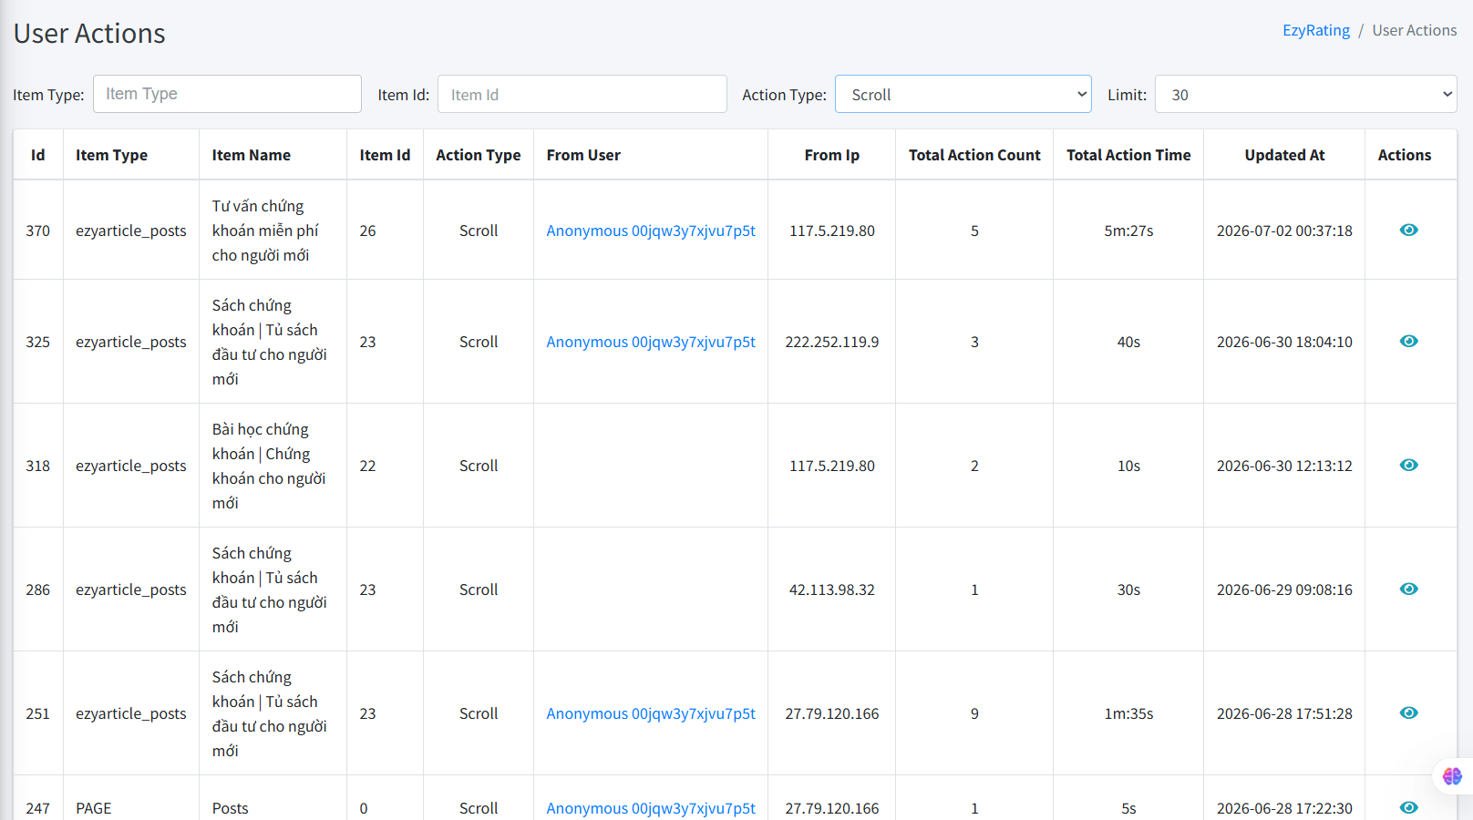Click total action time 40s

[1128, 342]
